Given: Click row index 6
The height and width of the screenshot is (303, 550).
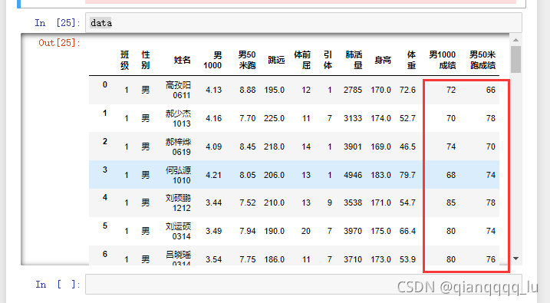Looking at the screenshot, I should (x=105, y=254).
